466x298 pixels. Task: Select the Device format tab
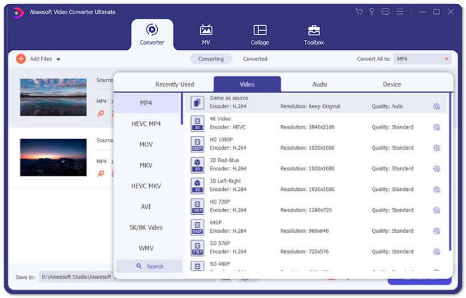(x=391, y=84)
